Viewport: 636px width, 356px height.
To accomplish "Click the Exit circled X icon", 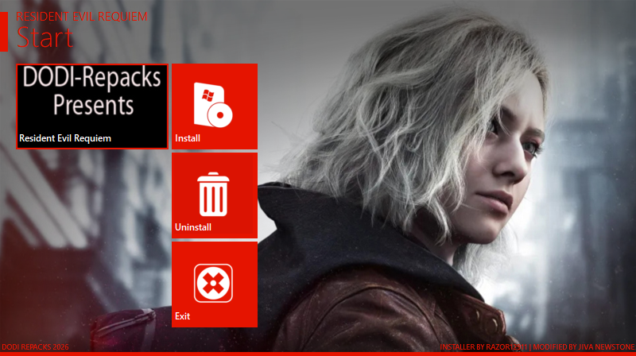I will click(213, 283).
